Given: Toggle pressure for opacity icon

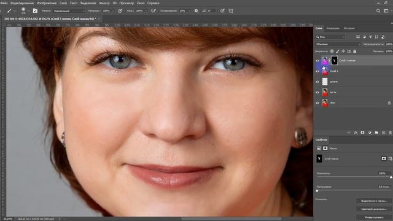Looking at the screenshot, I should click(x=120, y=11).
